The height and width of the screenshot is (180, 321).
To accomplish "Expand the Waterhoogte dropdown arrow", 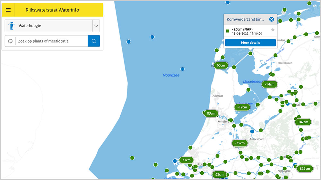I will point(96,26).
